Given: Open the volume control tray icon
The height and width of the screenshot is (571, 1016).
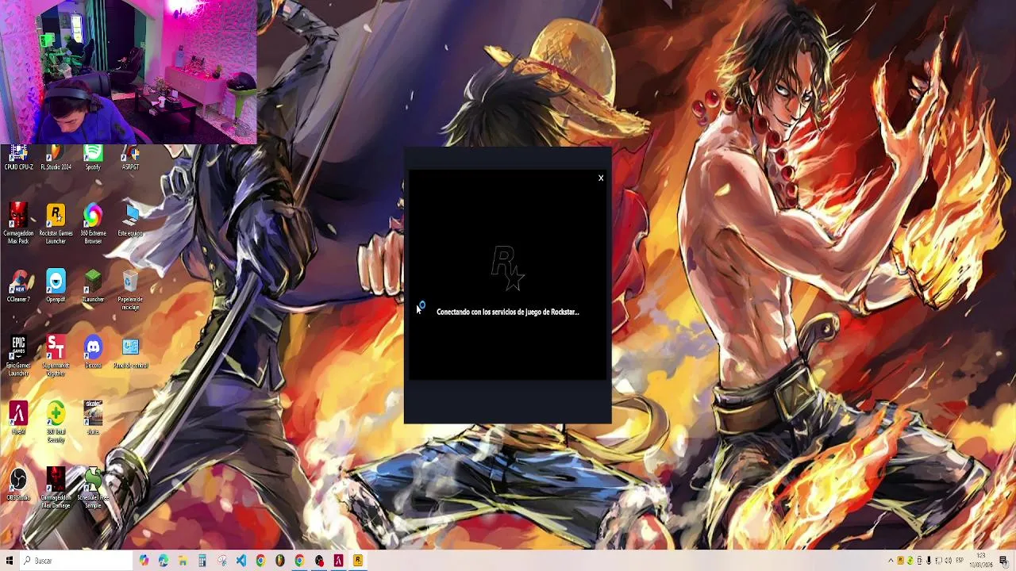Looking at the screenshot, I should pyautogui.click(x=948, y=561).
